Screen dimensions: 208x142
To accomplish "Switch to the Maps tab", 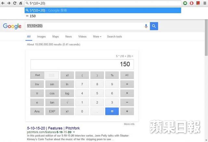I will tap(56, 37).
